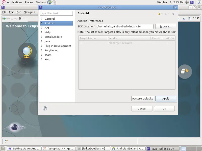
Task: Expand the Team preferences node
Action: point(41,55)
